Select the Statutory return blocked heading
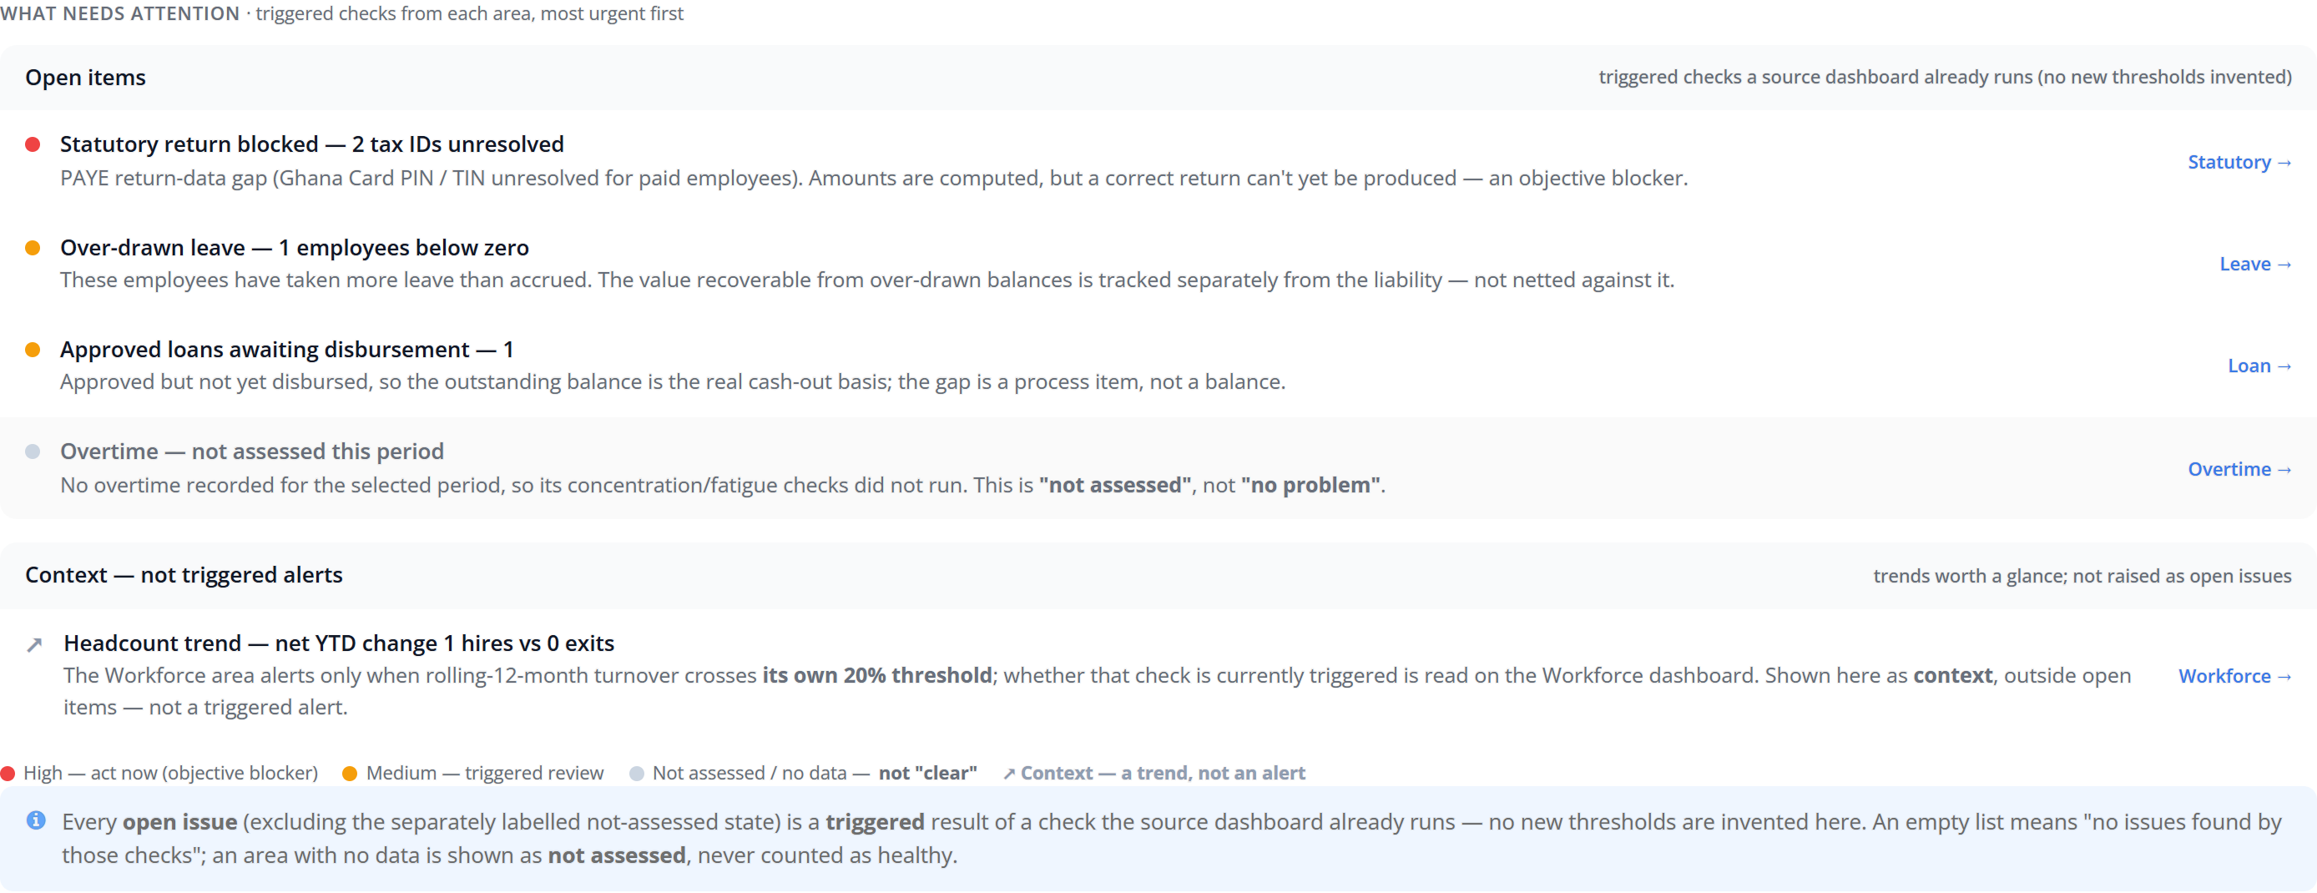Viewport: 2317px width, 893px height. click(x=312, y=144)
